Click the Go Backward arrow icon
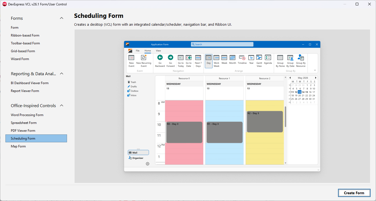376x201 pixels. coord(160,57)
